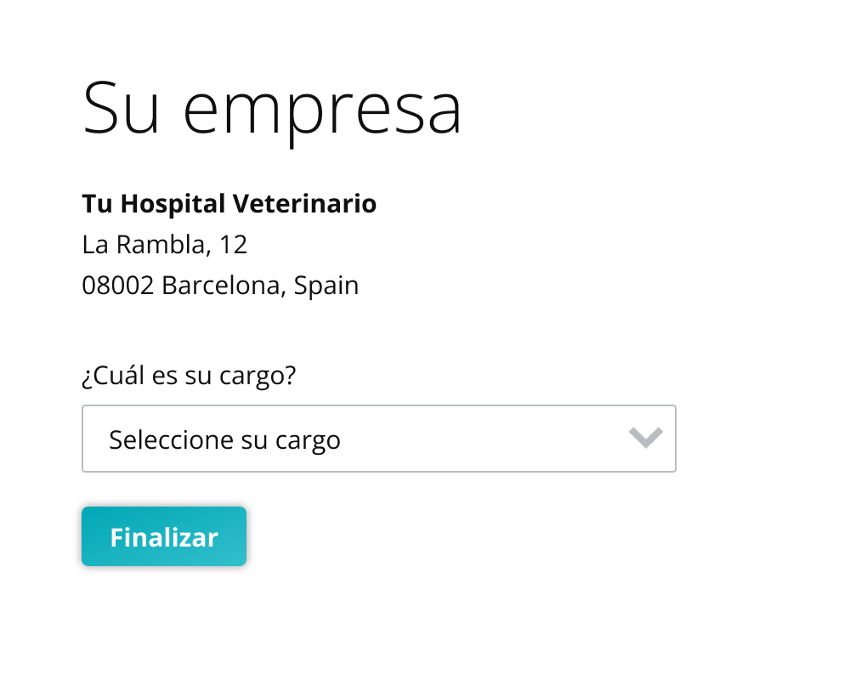The height and width of the screenshot is (680, 850).
Task: Click the word 'empresa' in the title
Action: (322, 113)
